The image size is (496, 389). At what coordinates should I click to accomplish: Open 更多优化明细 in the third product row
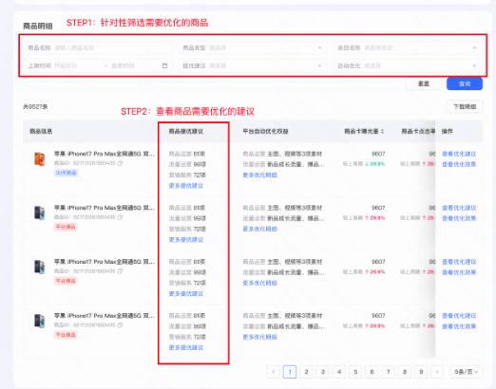[x=259, y=283]
